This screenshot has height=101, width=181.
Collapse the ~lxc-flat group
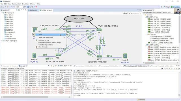click(x=147, y=34)
